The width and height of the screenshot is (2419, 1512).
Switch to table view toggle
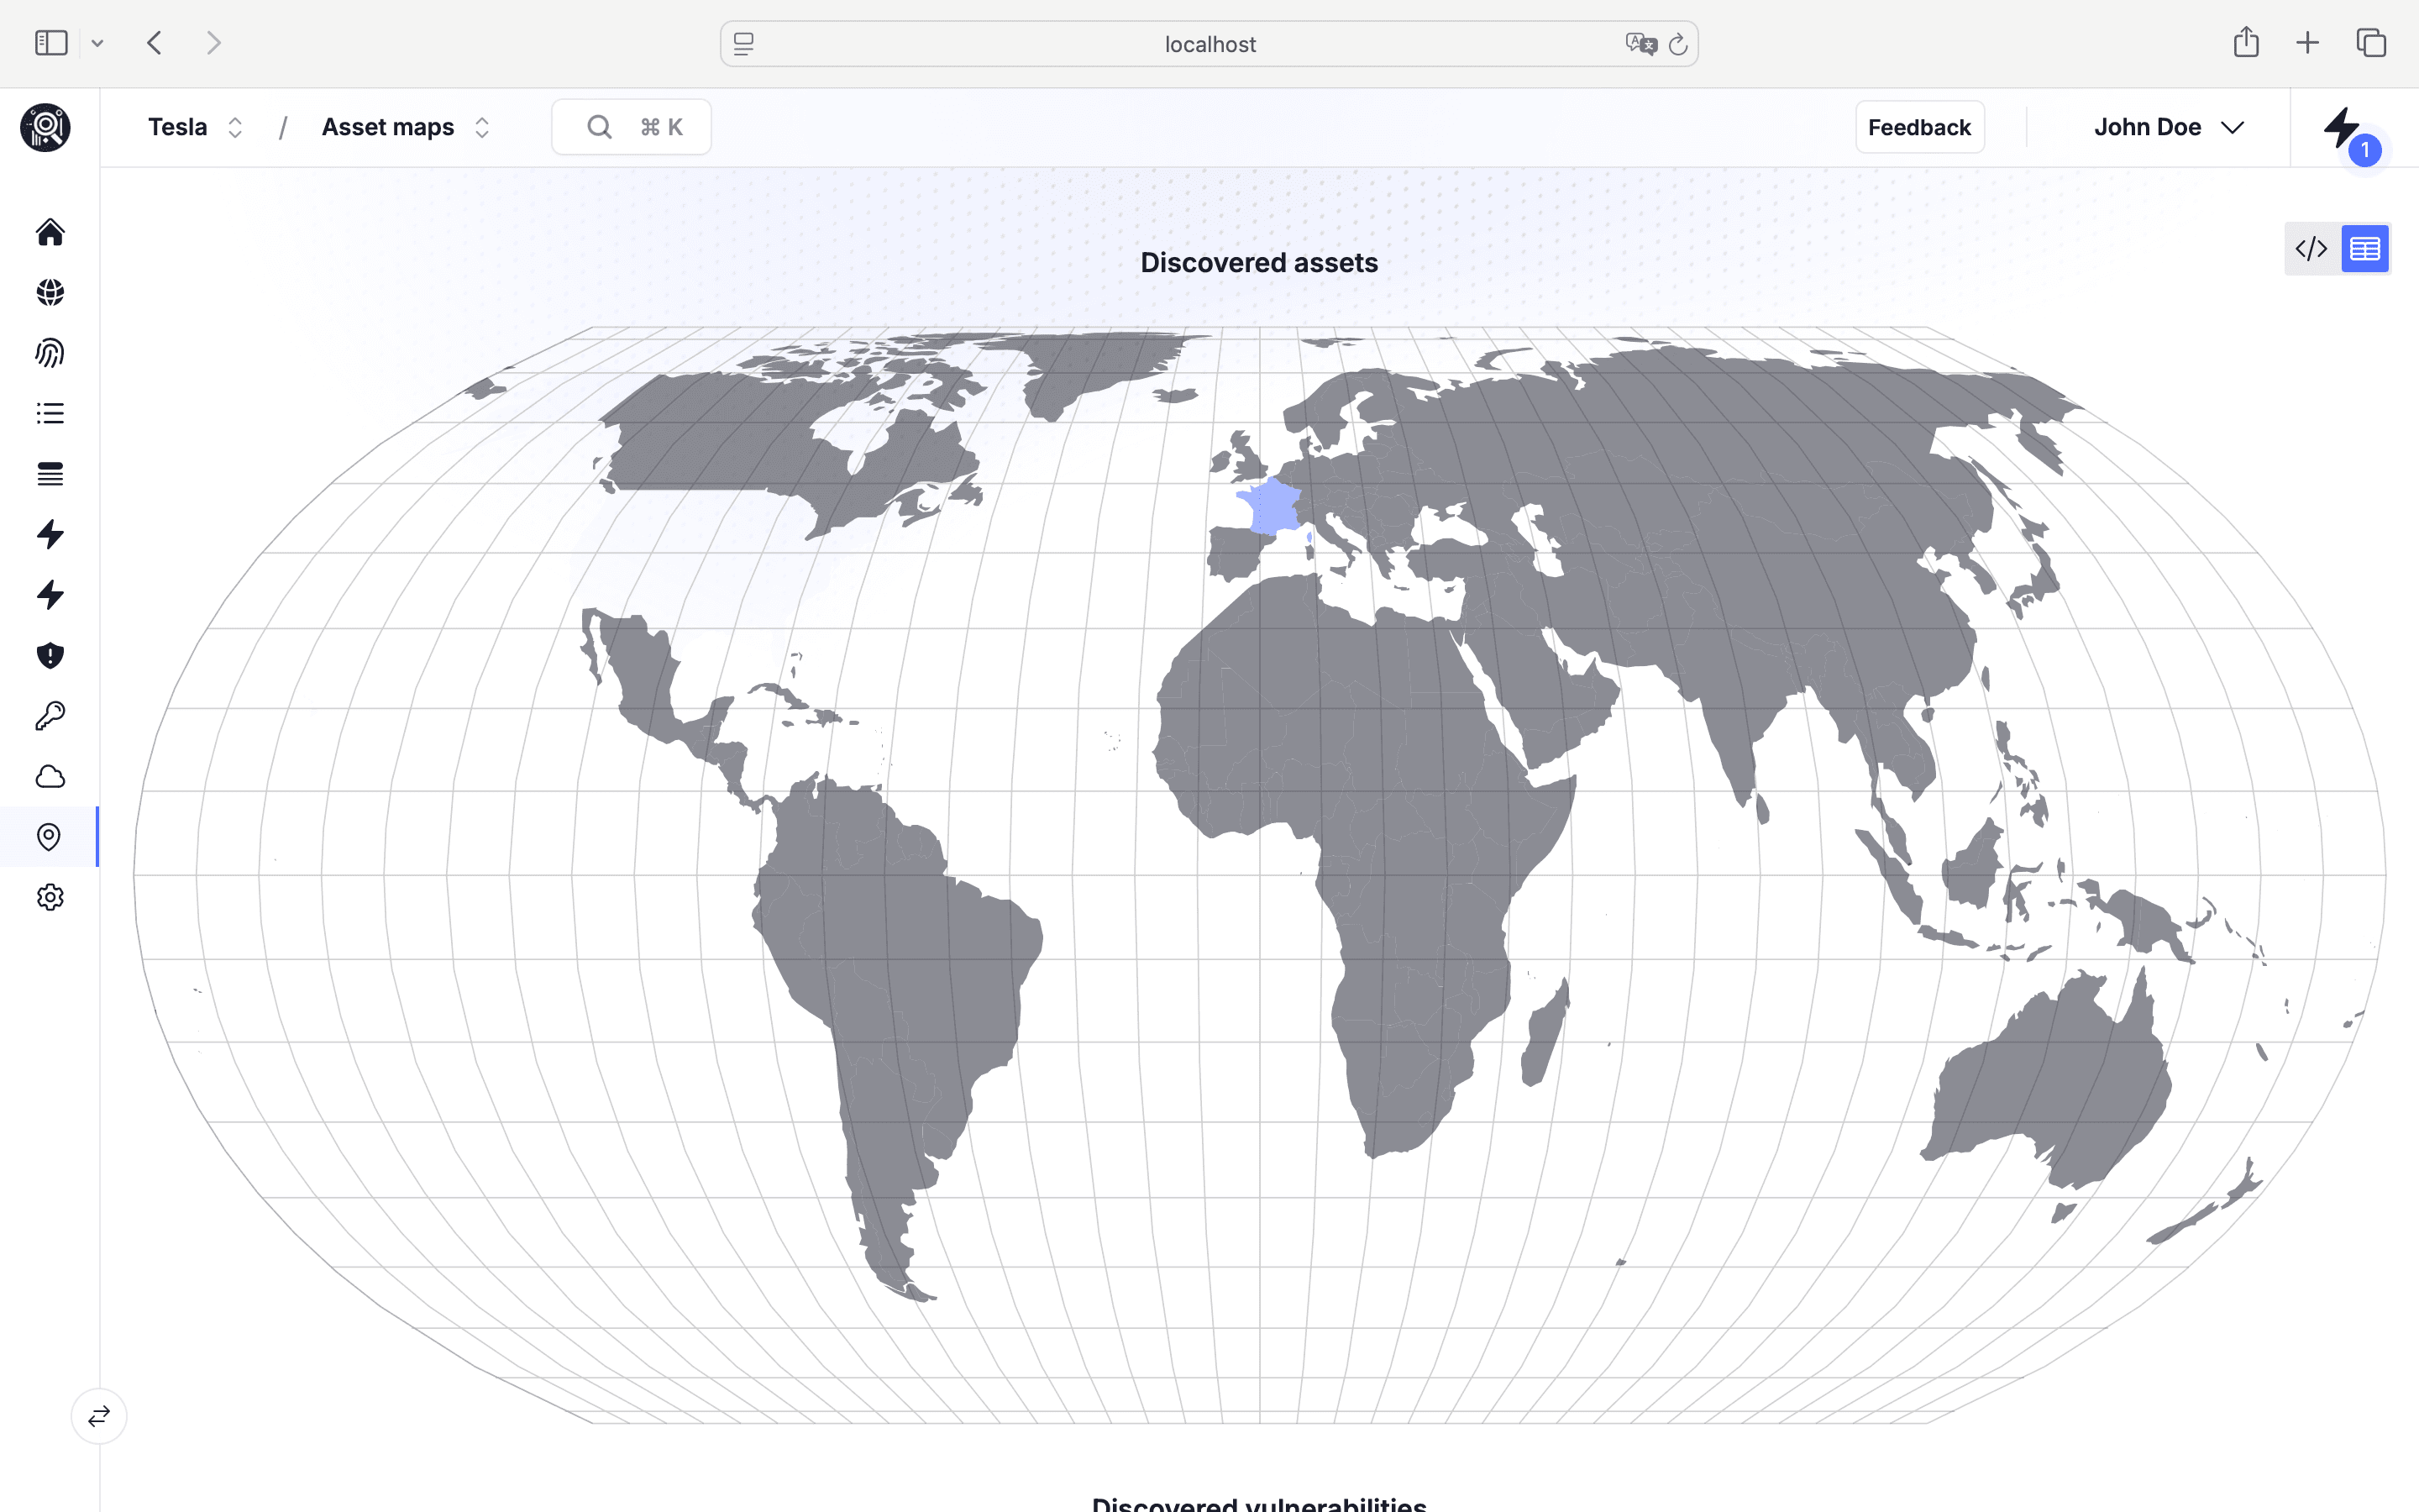click(x=2364, y=248)
